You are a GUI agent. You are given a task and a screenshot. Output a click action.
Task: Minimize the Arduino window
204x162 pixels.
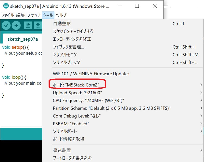[120, 6]
